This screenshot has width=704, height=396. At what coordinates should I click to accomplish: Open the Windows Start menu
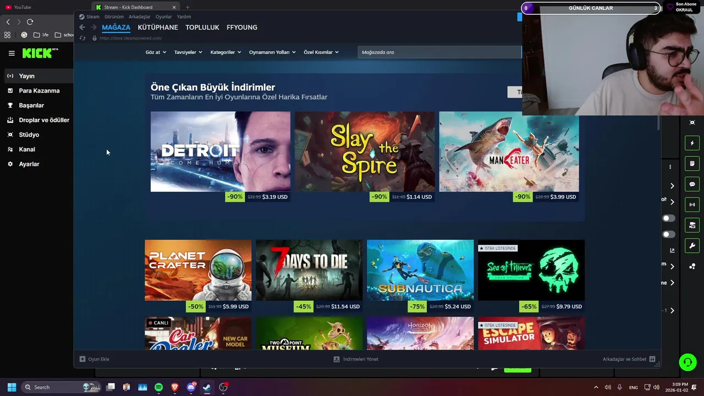[x=12, y=387]
